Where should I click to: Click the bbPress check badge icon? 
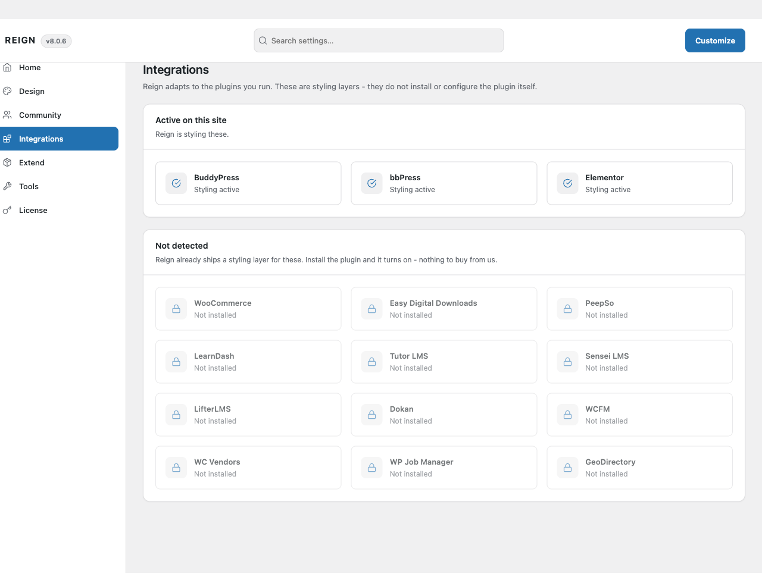[x=371, y=183]
